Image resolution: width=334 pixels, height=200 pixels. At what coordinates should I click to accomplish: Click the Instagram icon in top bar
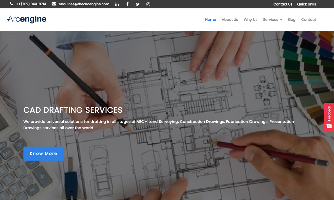[148, 4]
